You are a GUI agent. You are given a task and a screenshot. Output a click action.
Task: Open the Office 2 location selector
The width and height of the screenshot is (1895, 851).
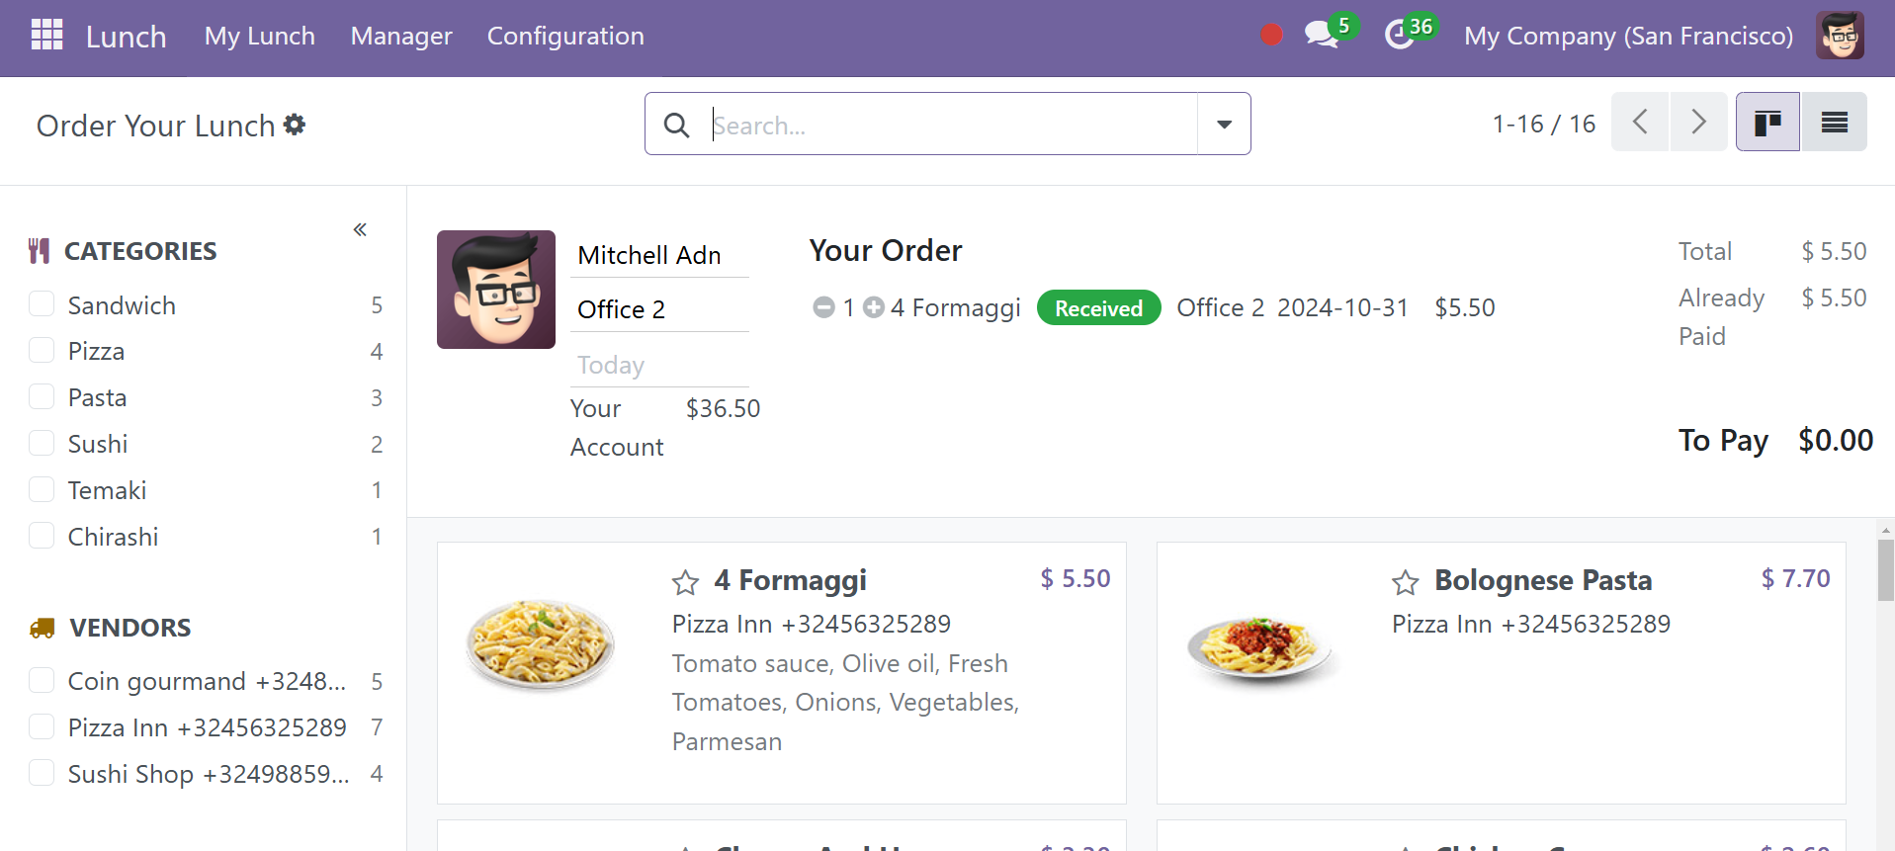pos(659,309)
